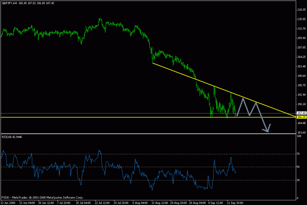Click the 6 Aug 04:00 time label
307x205 pixels.
pyautogui.click(x=140, y=203)
